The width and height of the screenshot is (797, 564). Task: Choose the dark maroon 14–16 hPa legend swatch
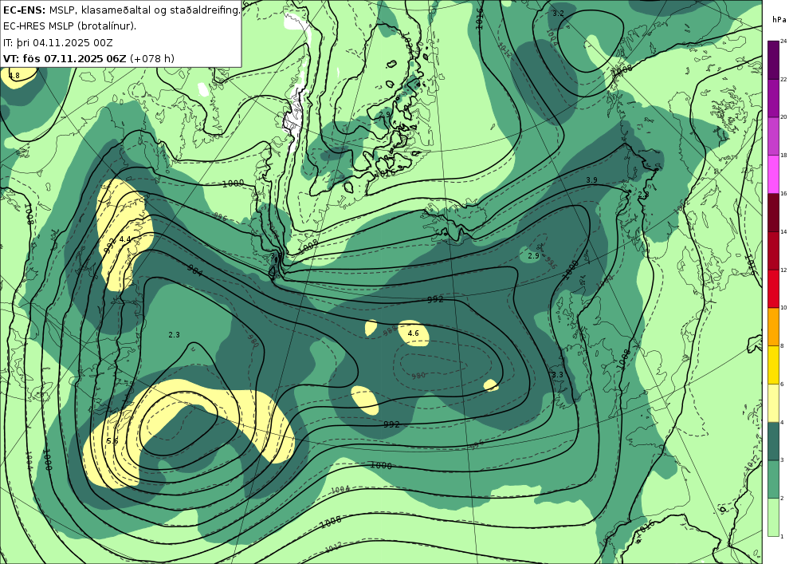pyautogui.click(x=773, y=212)
